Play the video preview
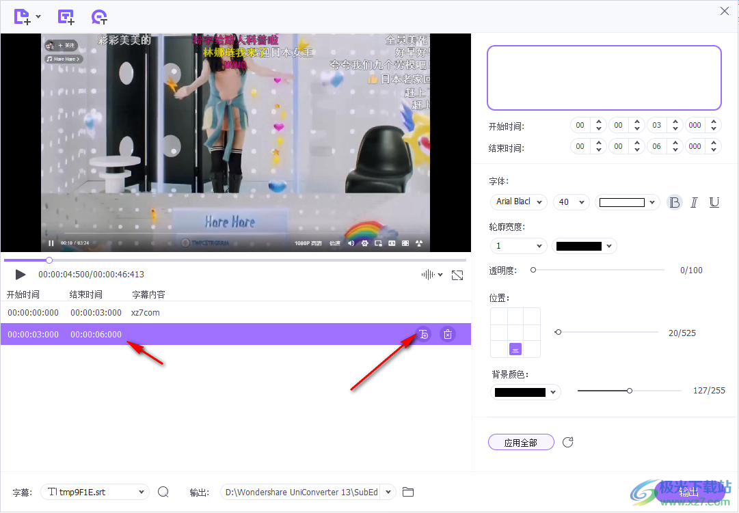739x513 pixels. pyautogui.click(x=20, y=274)
